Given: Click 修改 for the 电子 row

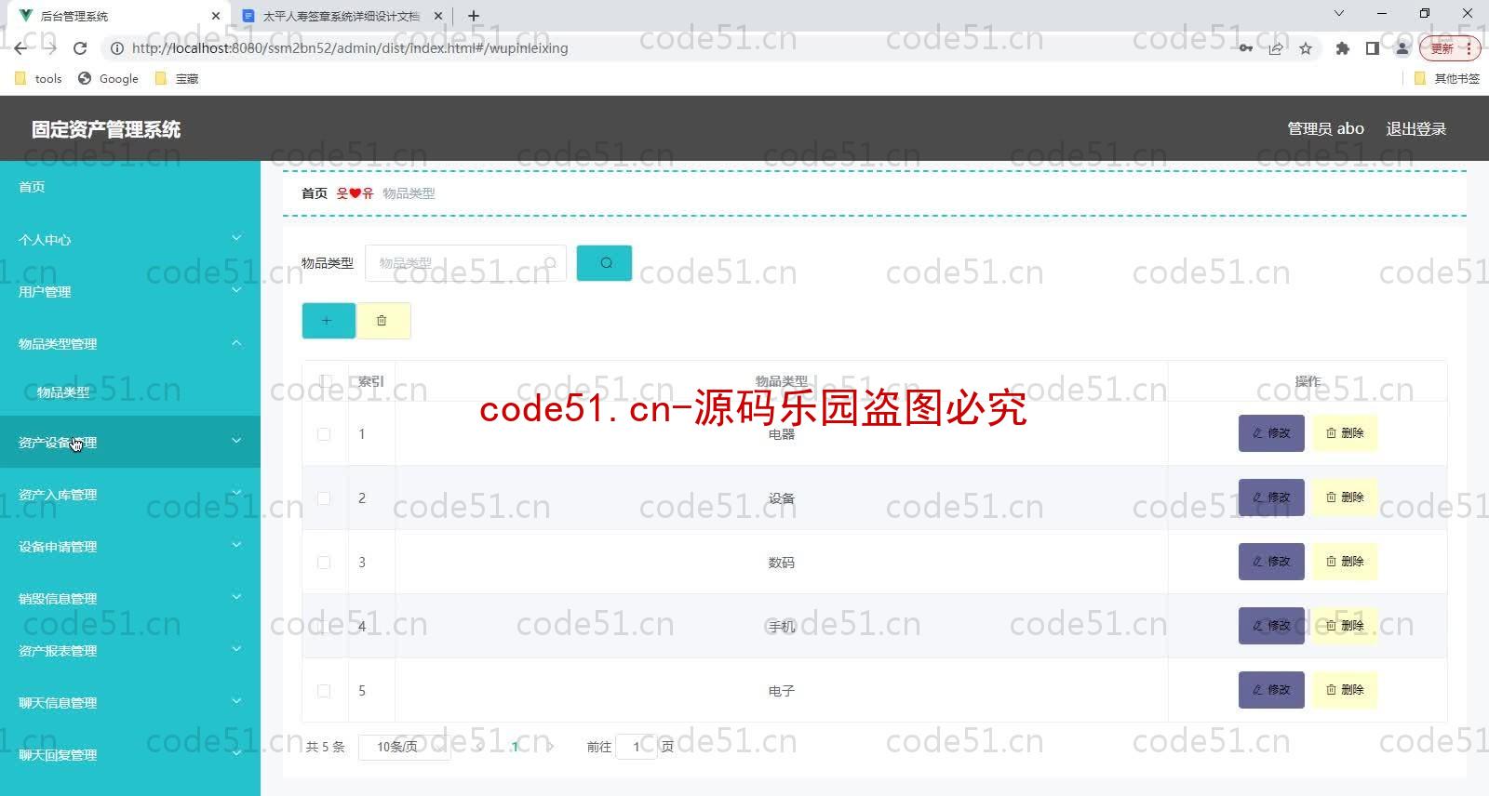Looking at the screenshot, I should tap(1271, 690).
